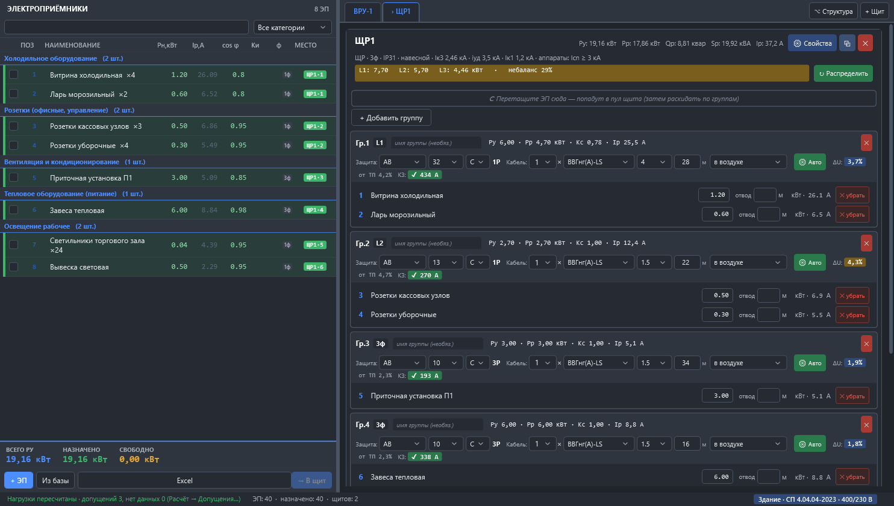The height and width of the screenshot is (506, 894).
Task: Click the Excel export button
Action: [x=184, y=480]
